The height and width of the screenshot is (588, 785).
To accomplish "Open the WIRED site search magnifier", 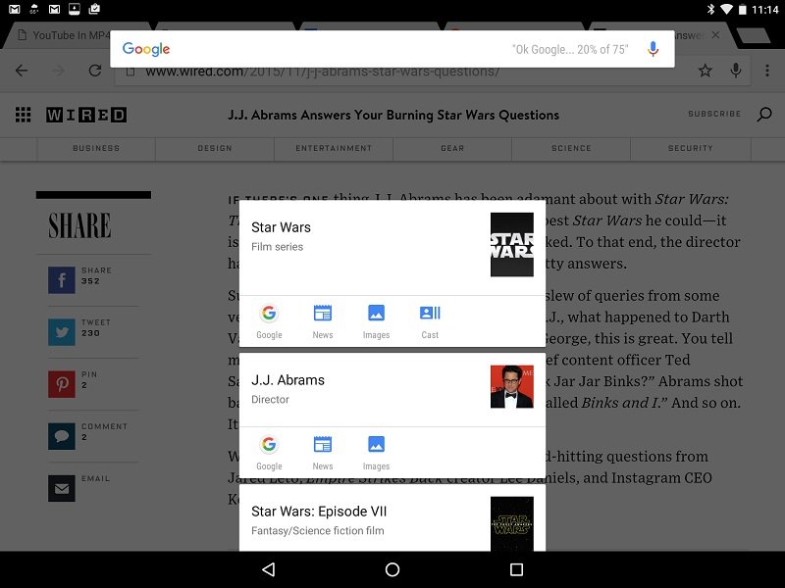I will (x=764, y=115).
